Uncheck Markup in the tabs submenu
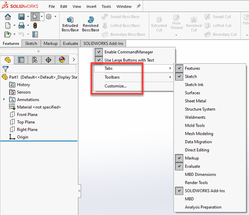 (x=210, y=158)
